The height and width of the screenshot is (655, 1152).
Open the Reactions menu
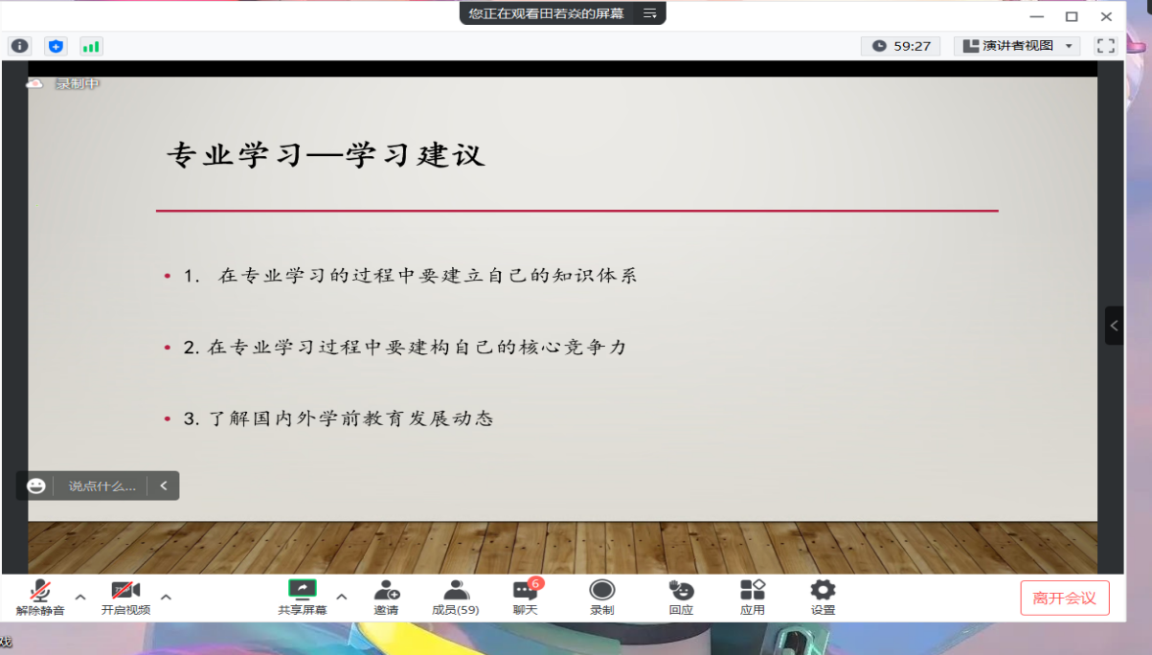pyautogui.click(x=681, y=598)
